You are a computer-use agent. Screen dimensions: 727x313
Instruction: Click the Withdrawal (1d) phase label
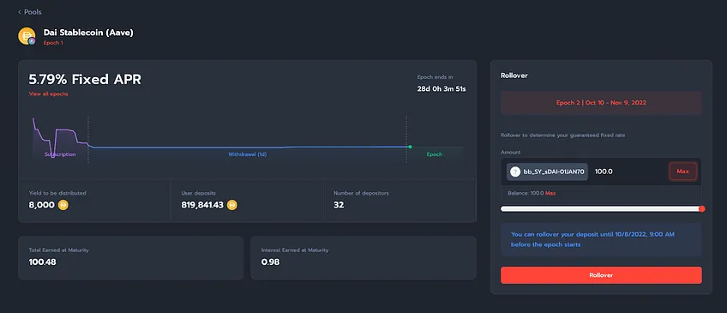(x=248, y=154)
